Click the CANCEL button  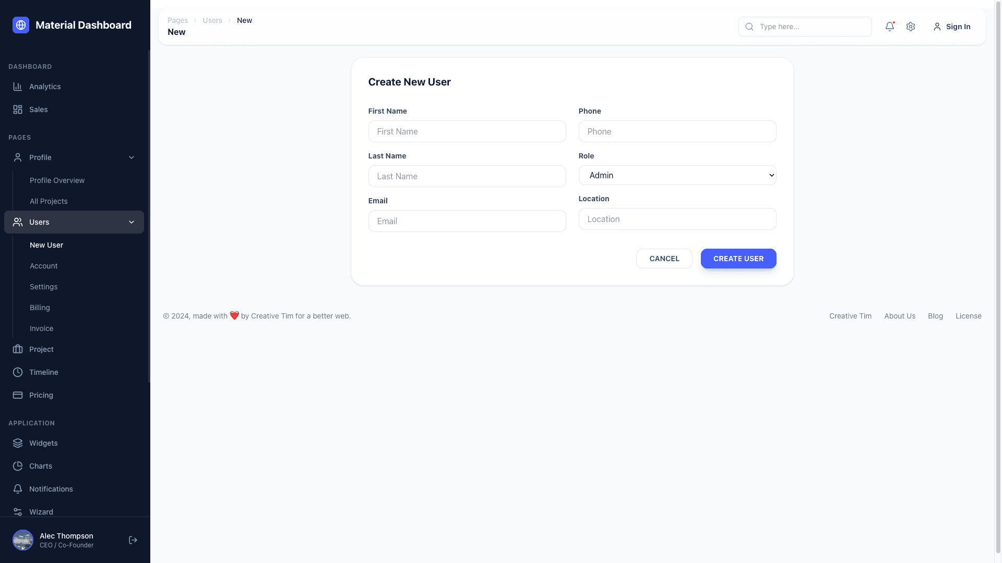664,259
